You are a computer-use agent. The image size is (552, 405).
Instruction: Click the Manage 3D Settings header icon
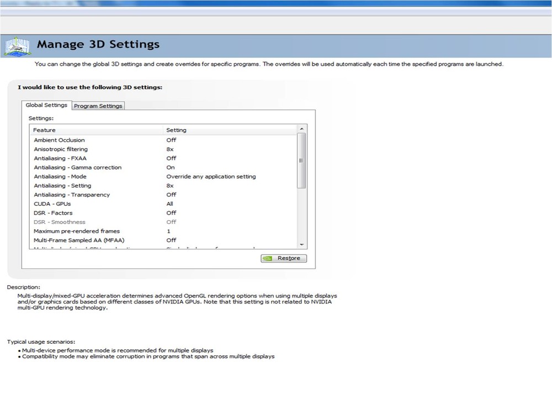click(x=17, y=46)
